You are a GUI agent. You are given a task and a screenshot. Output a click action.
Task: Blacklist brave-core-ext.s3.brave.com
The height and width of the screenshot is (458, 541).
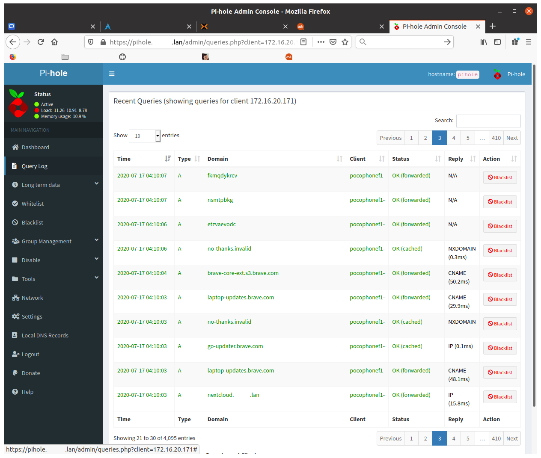[500, 275]
